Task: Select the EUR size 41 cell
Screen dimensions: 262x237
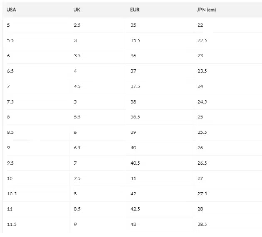Action: pyautogui.click(x=133, y=178)
